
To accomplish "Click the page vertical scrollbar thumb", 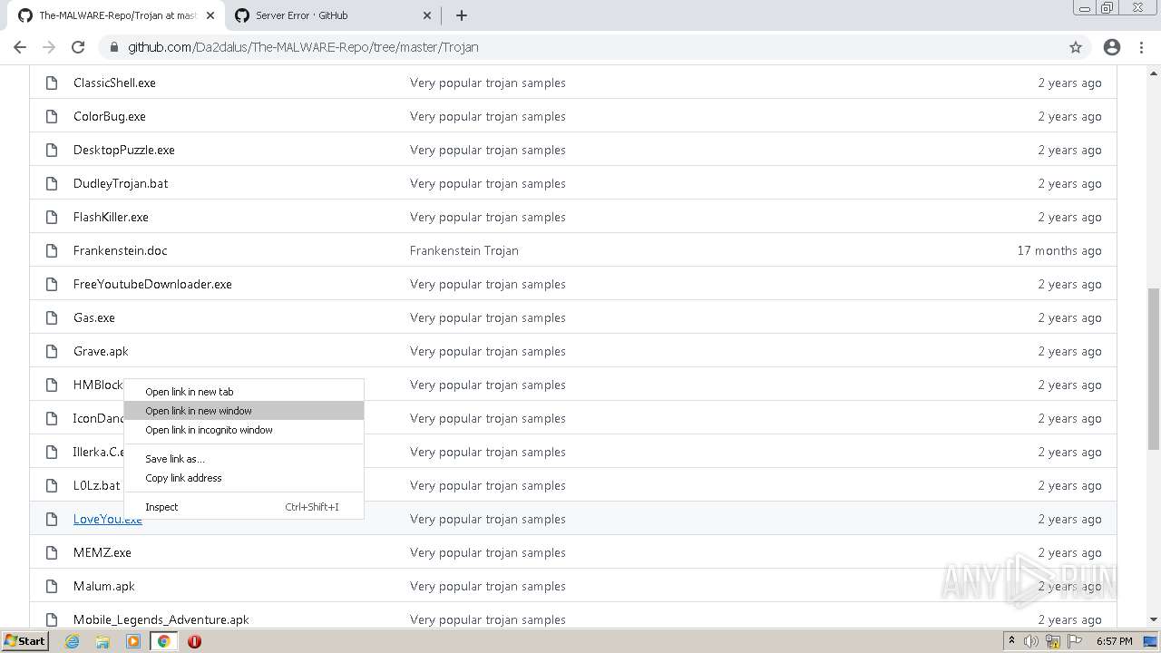I will tap(1153, 367).
